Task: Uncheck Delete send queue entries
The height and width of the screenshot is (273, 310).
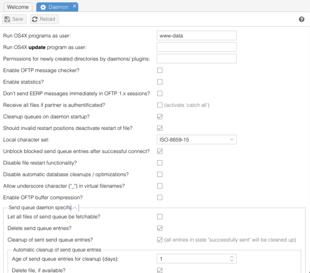Action: [160, 228]
